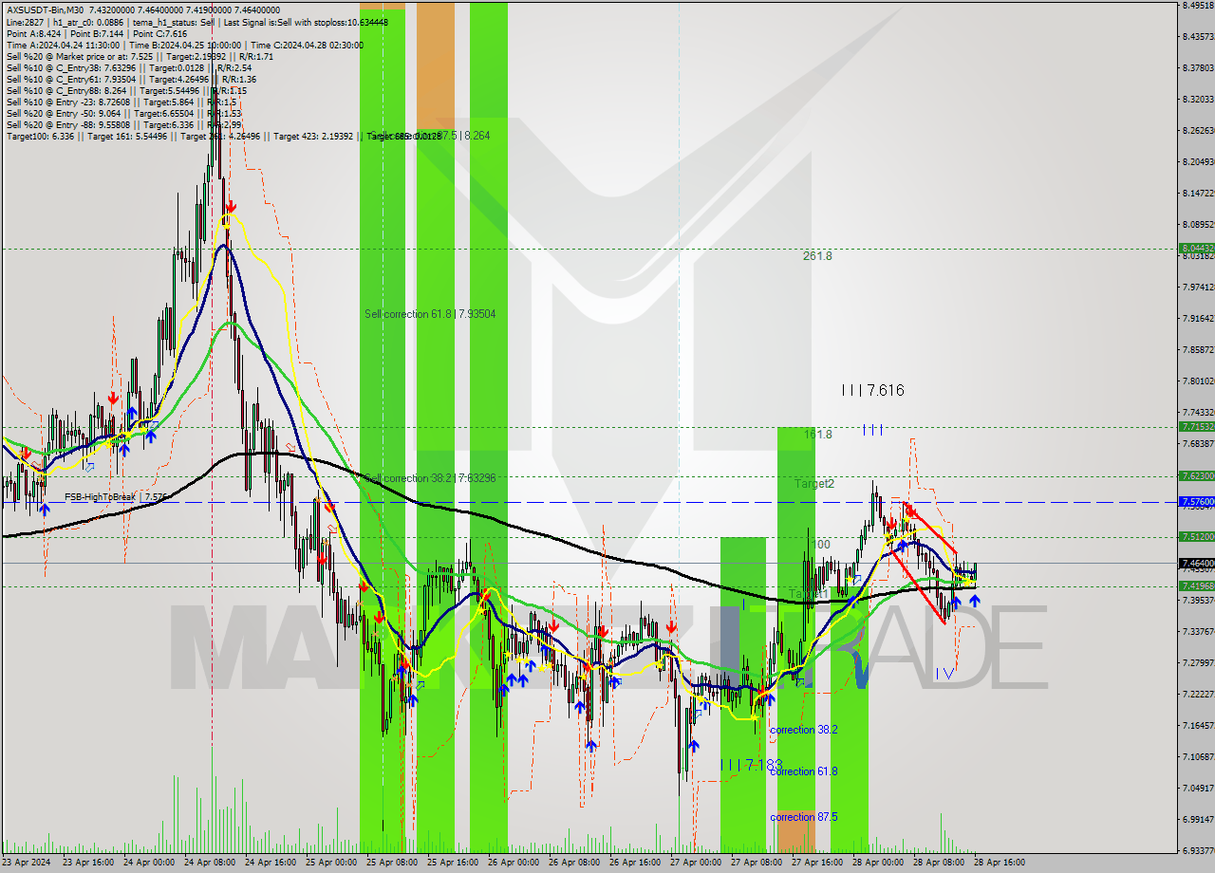Screen dimensions: 1215x873
Task: Click the '23 Apr 2024' time axis label
Action: (x=26, y=863)
